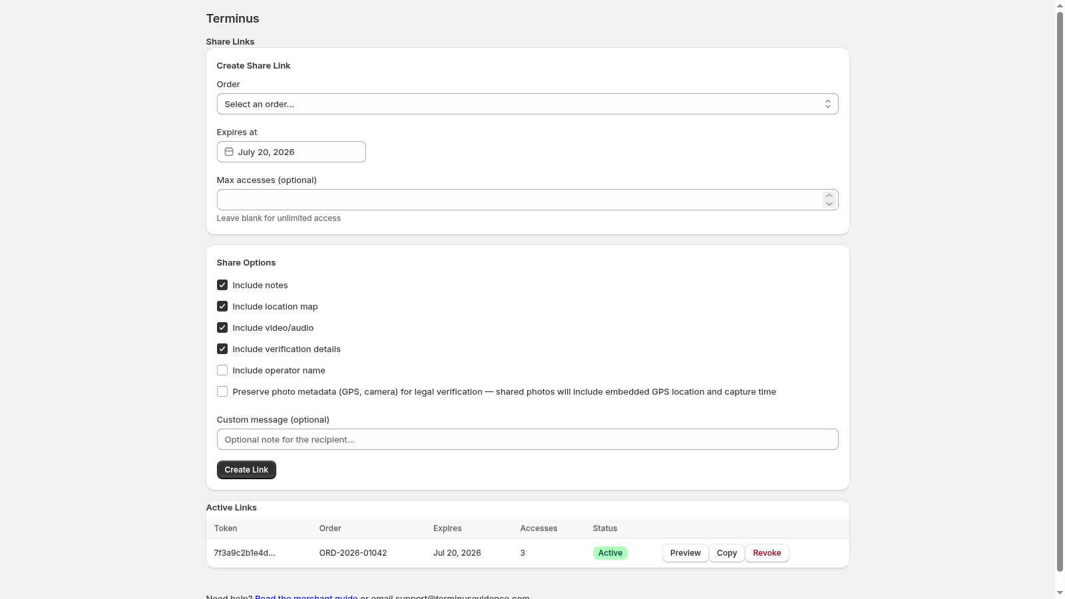
Task: Click the Expires column header
Action: [x=447, y=528]
